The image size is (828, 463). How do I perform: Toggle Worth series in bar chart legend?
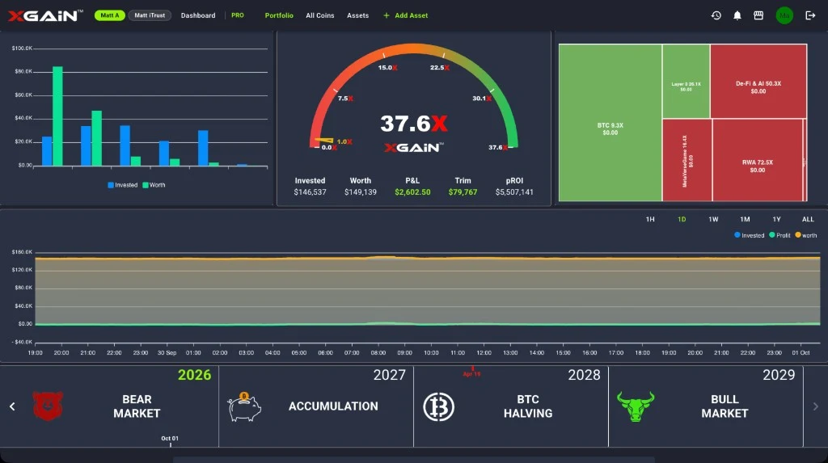[154, 185]
